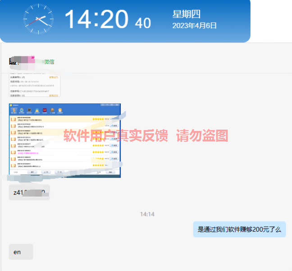The image size is (292, 271).
Task: Open the blurred contact name at the chat top
Action: pyautogui.click(x=23, y=61)
